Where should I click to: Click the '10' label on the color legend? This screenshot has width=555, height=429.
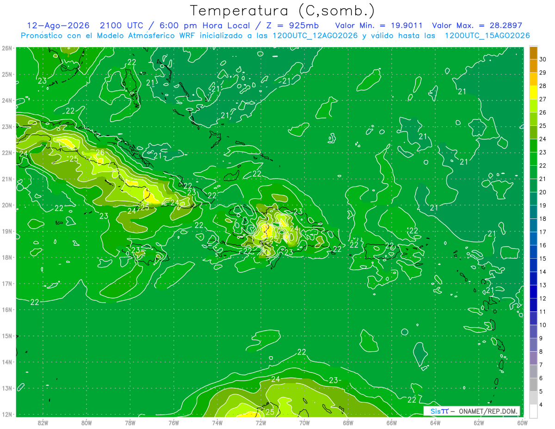543,325
